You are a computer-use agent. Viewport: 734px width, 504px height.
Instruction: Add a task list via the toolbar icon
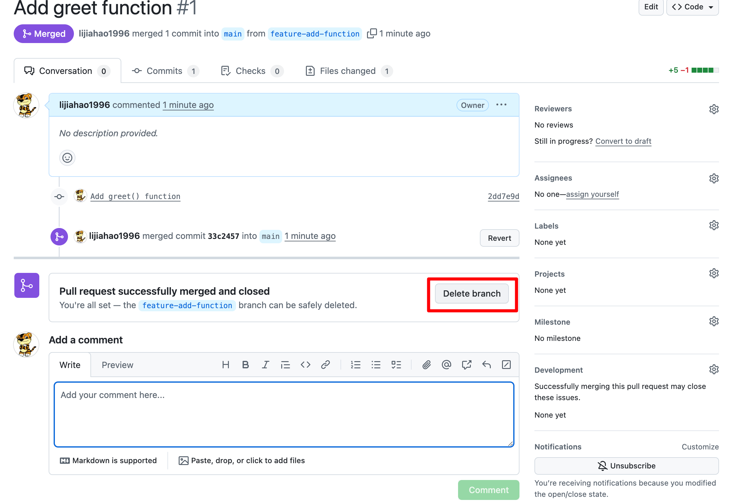pyautogui.click(x=396, y=365)
